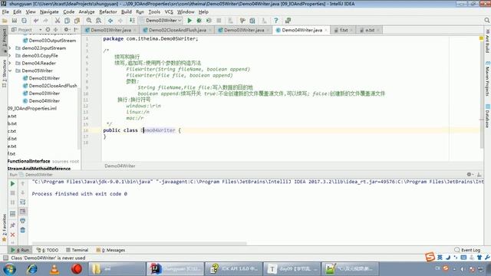Open the Messages tool window
This screenshot has height=276, width=491.
[110, 250]
